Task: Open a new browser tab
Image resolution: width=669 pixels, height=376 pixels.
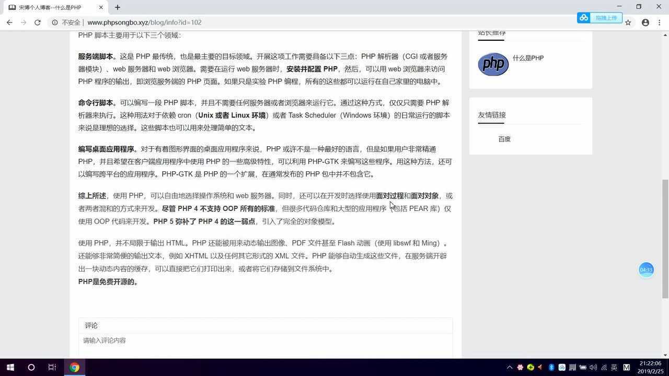Action: coord(118,7)
